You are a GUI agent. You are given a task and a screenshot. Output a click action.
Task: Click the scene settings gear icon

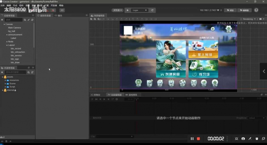point(229,29)
